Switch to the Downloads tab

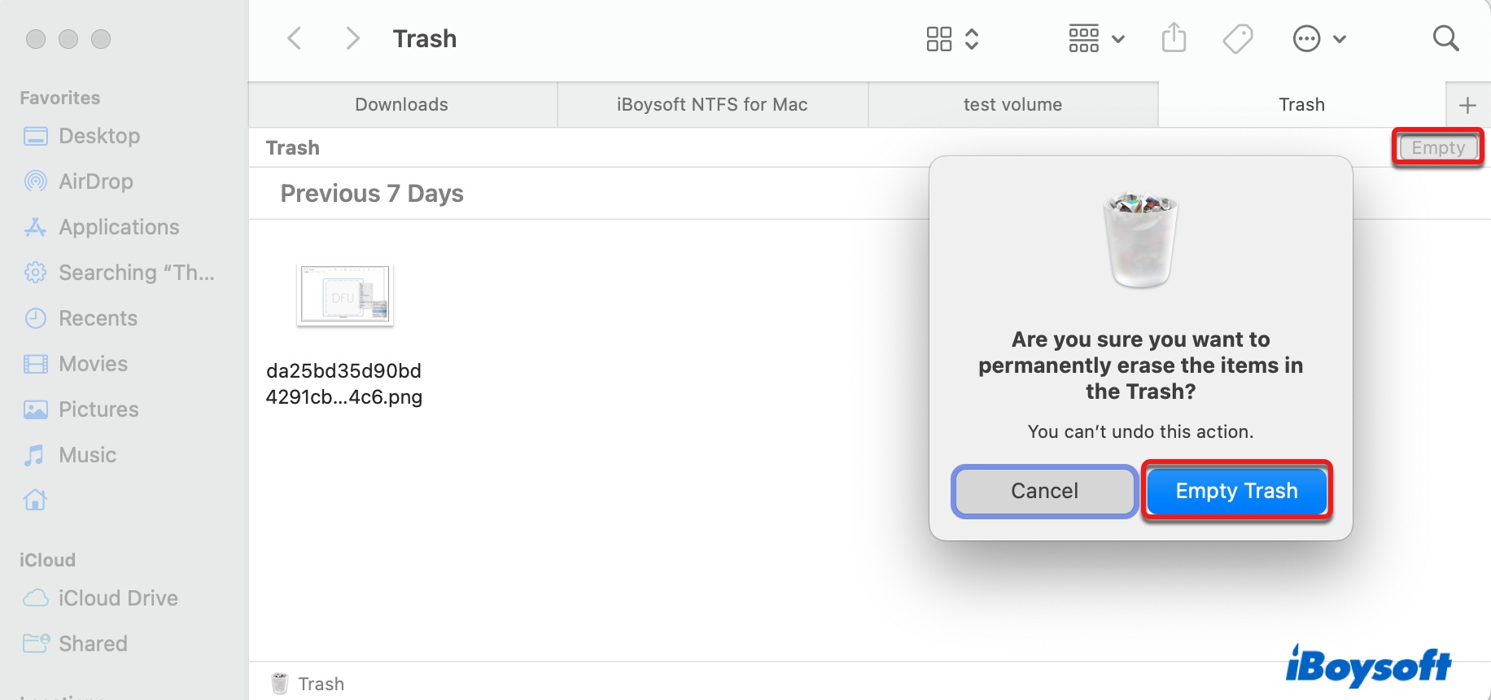click(401, 105)
